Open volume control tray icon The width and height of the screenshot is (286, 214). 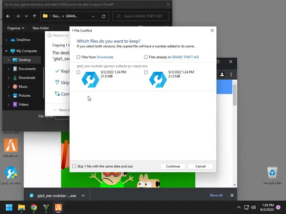pos(253,207)
